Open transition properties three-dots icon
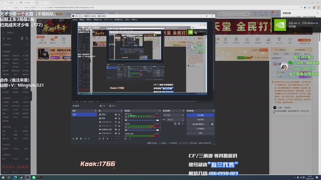The image size is (321, 180). 183,124
